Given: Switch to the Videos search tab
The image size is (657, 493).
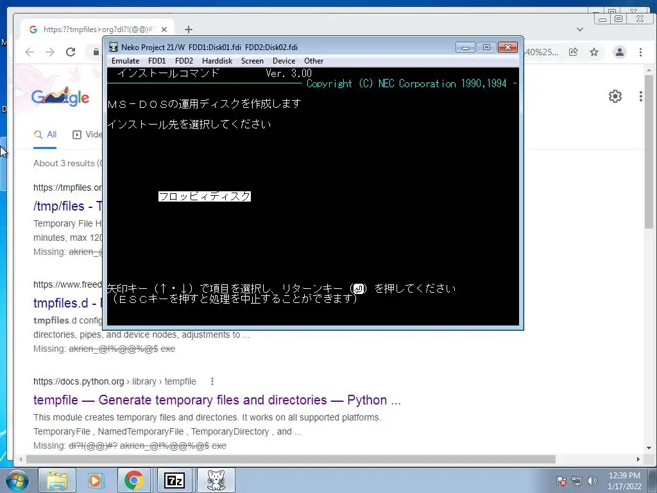Looking at the screenshot, I should click(87, 135).
